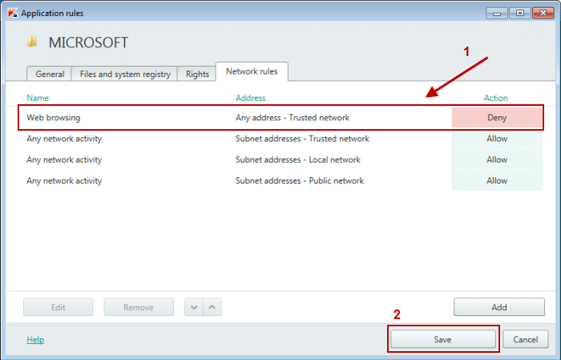Viewport: 561px width, 360px height.
Task: Click the Save button
Action: 443,339
